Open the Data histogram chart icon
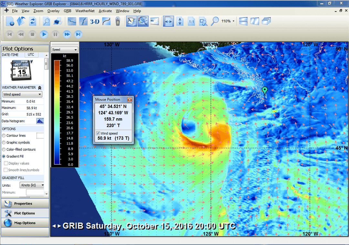Image resolution: width=349 pixels, height=245 pixels. coord(40,121)
